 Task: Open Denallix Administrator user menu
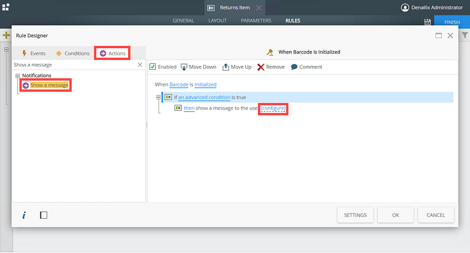click(432, 8)
